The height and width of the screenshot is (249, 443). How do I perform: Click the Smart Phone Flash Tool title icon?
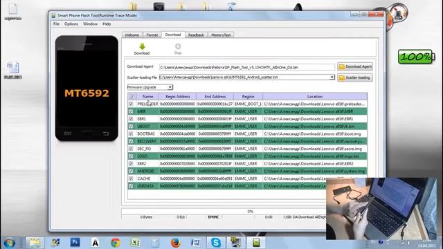53,15
